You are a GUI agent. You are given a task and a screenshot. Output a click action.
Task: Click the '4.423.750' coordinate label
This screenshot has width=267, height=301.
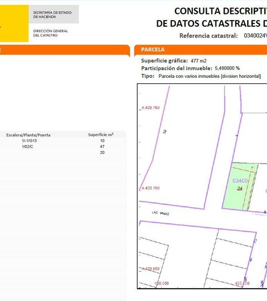pyautogui.click(x=151, y=108)
